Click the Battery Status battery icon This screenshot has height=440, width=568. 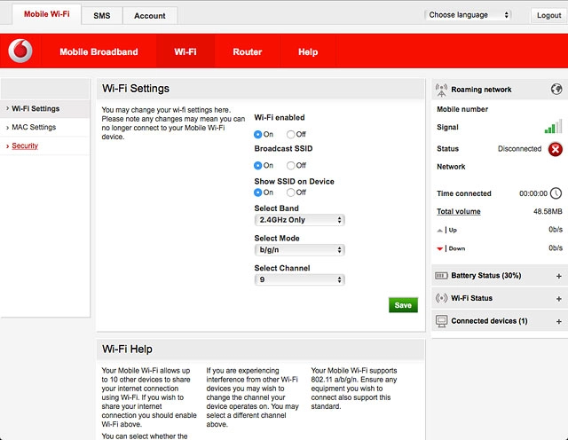tap(441, 276)
